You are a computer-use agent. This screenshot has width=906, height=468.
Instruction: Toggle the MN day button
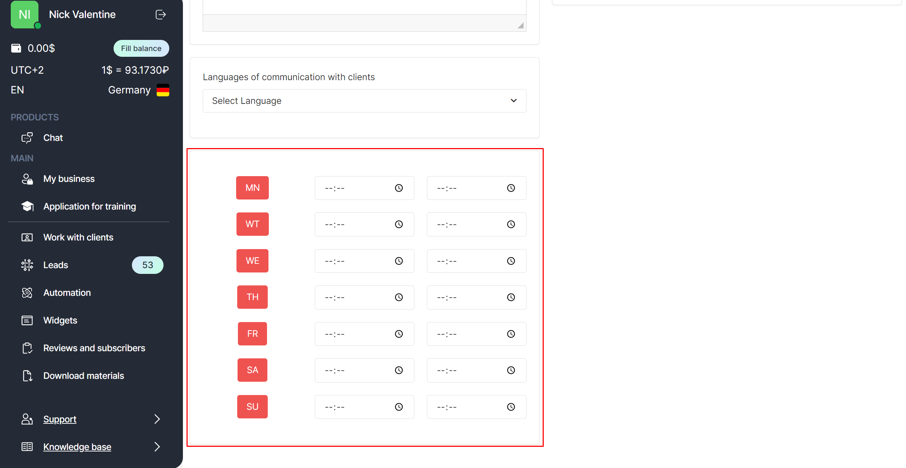click(x=252, y=188)
